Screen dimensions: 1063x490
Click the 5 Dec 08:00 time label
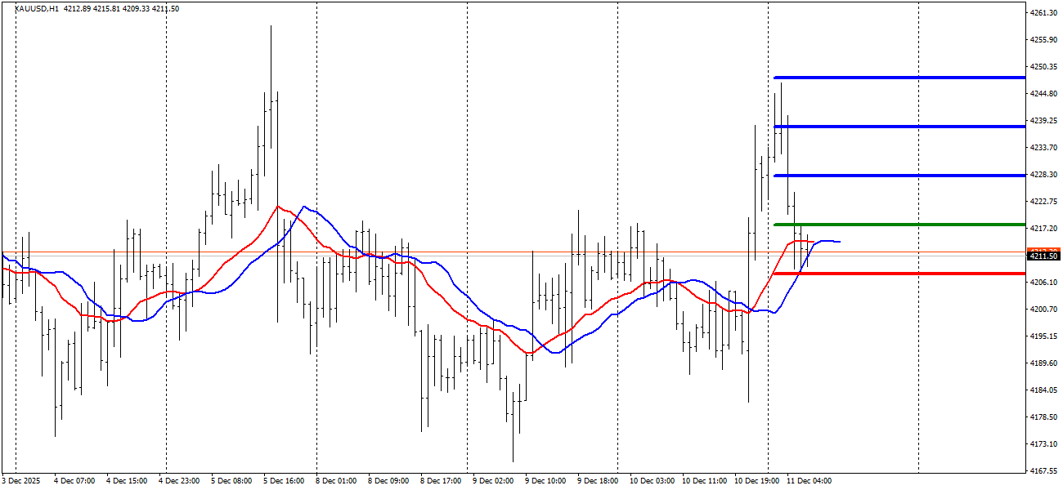tap(231, 481)
